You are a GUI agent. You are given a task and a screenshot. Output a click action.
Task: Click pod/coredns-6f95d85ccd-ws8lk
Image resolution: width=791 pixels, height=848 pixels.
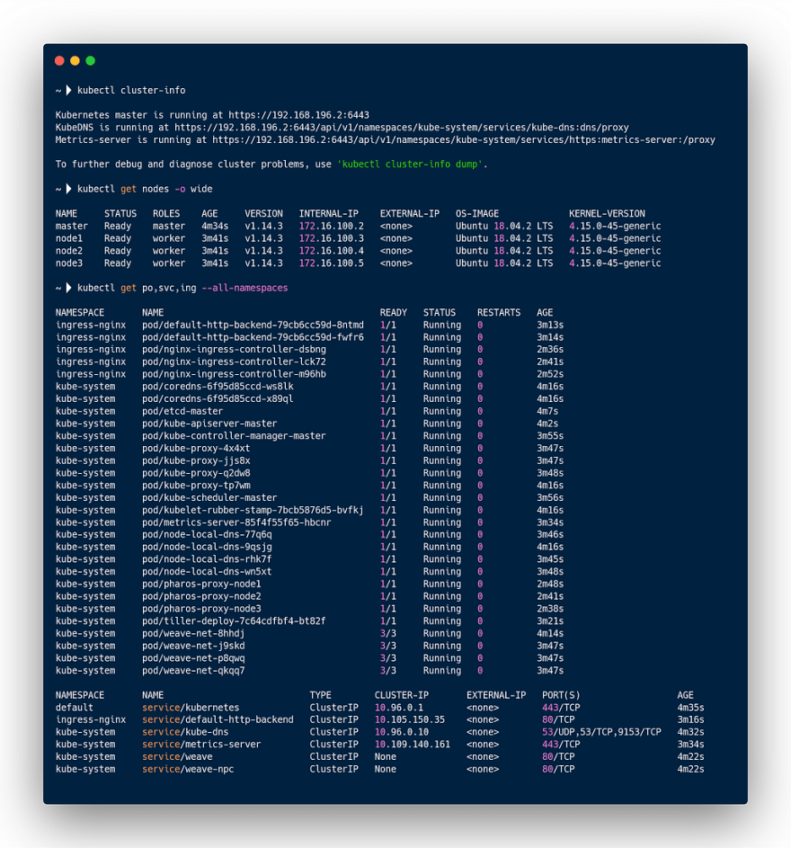coord(218,387)
